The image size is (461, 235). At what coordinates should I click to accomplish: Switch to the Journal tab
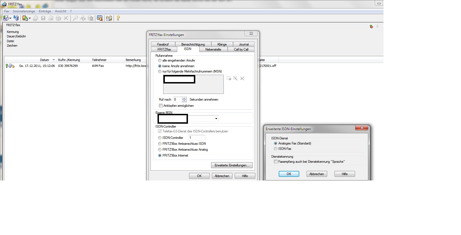244,44
